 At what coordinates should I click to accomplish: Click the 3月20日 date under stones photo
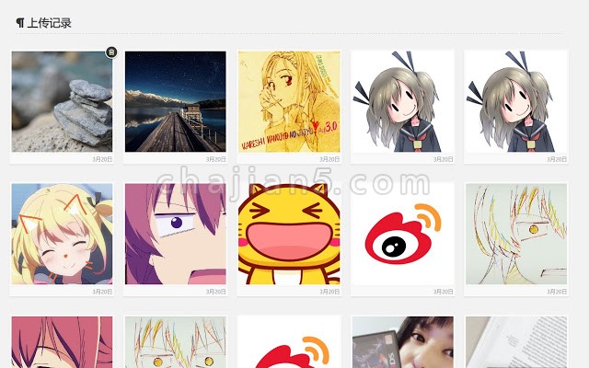(x=102, y=159)
